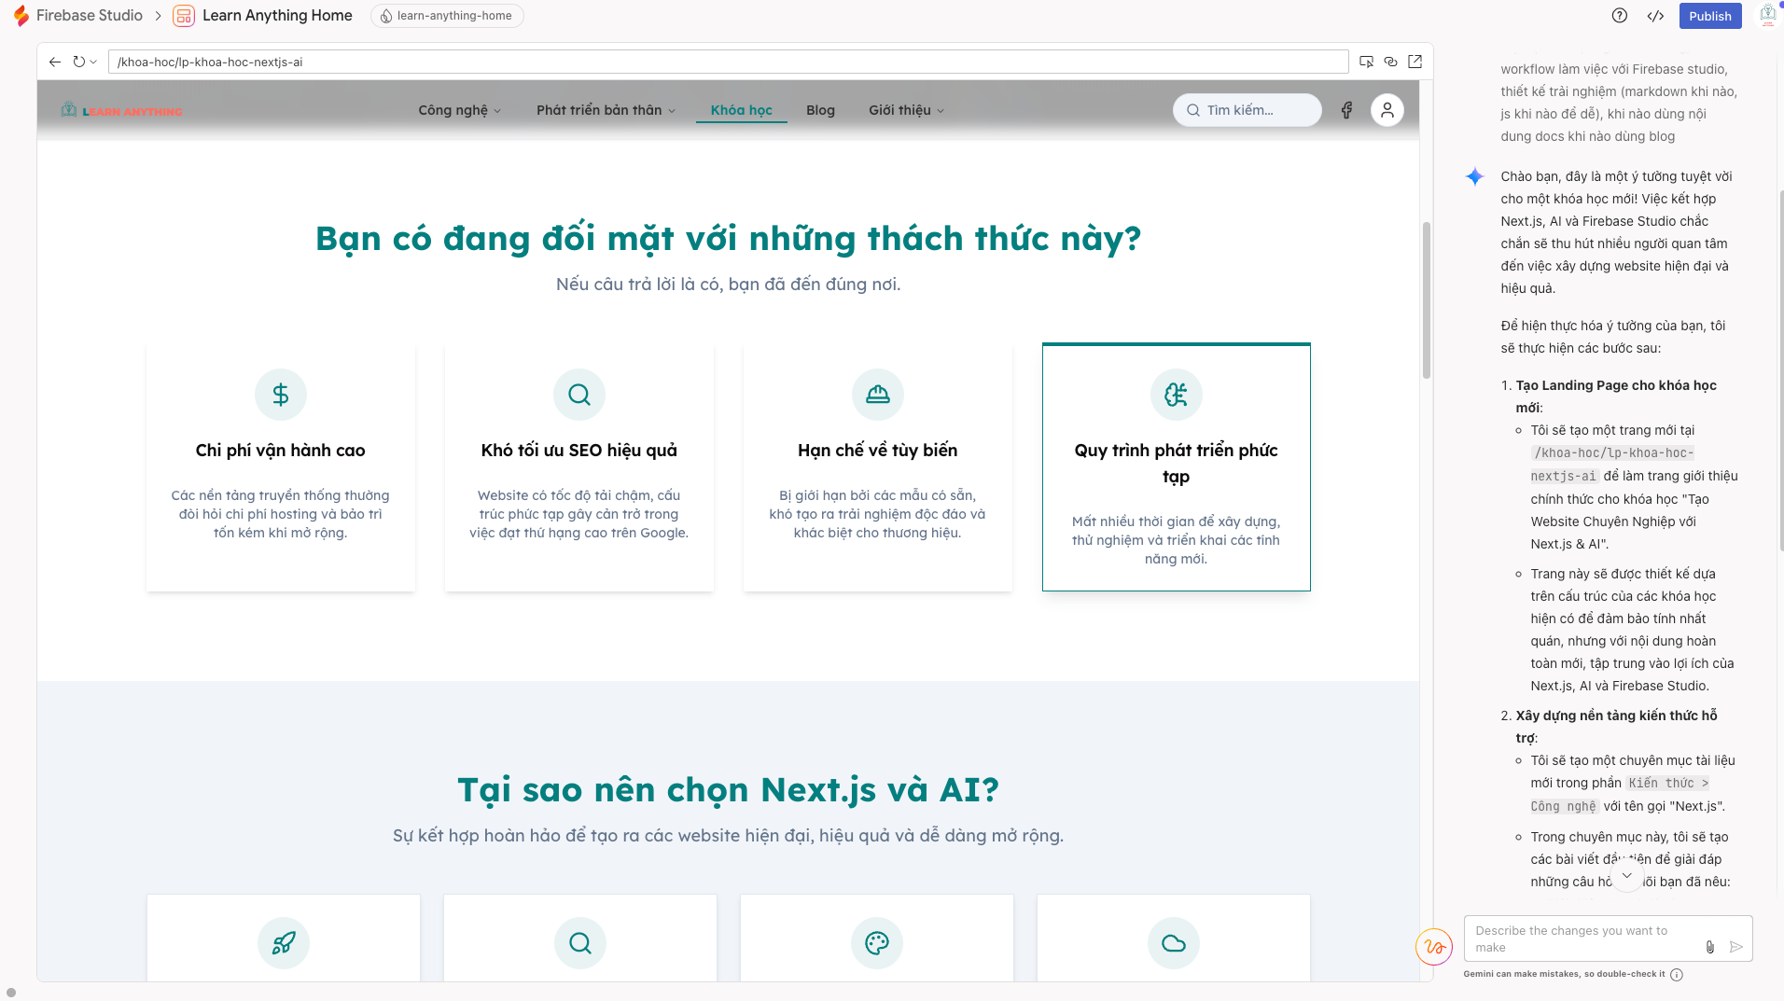Click the Tìm kiếm search field
This screenshot has height=1001, width=1784.
click(x=1247, y=110)
